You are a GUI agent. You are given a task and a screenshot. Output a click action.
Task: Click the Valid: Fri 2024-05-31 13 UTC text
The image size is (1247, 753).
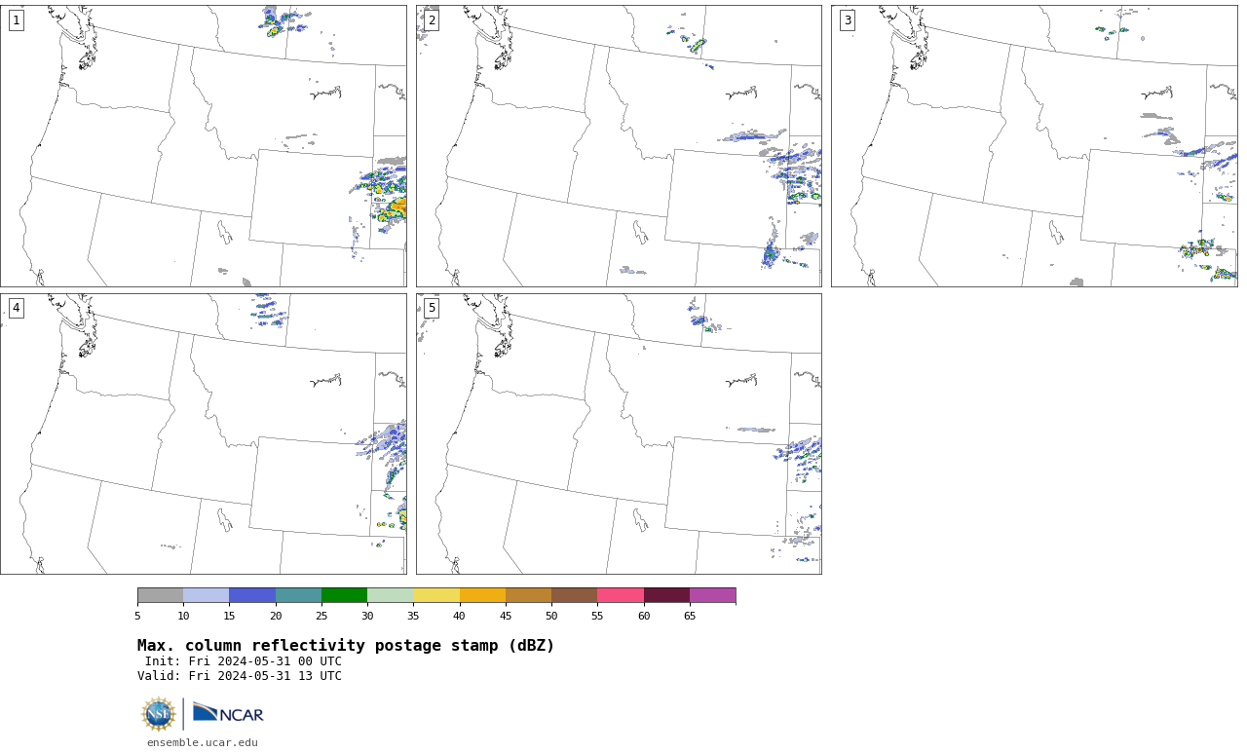(x=240, y=676)
